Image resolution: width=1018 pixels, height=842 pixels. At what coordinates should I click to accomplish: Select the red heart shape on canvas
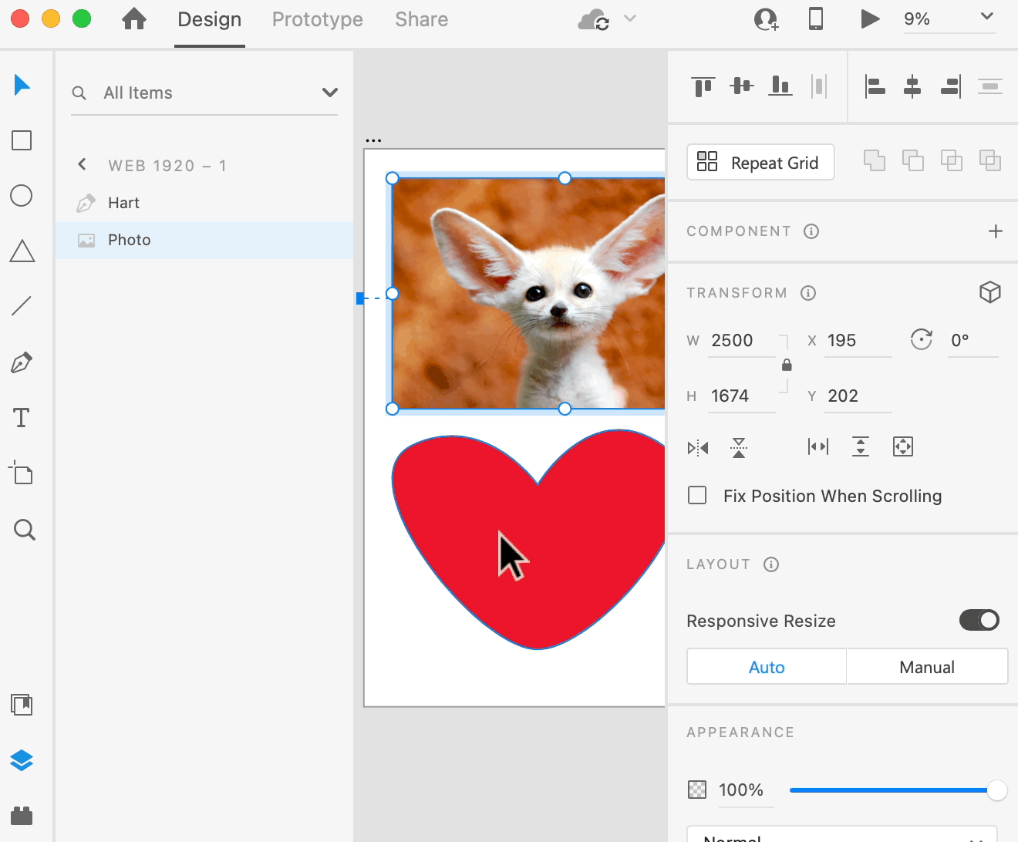tap(528, 539)
